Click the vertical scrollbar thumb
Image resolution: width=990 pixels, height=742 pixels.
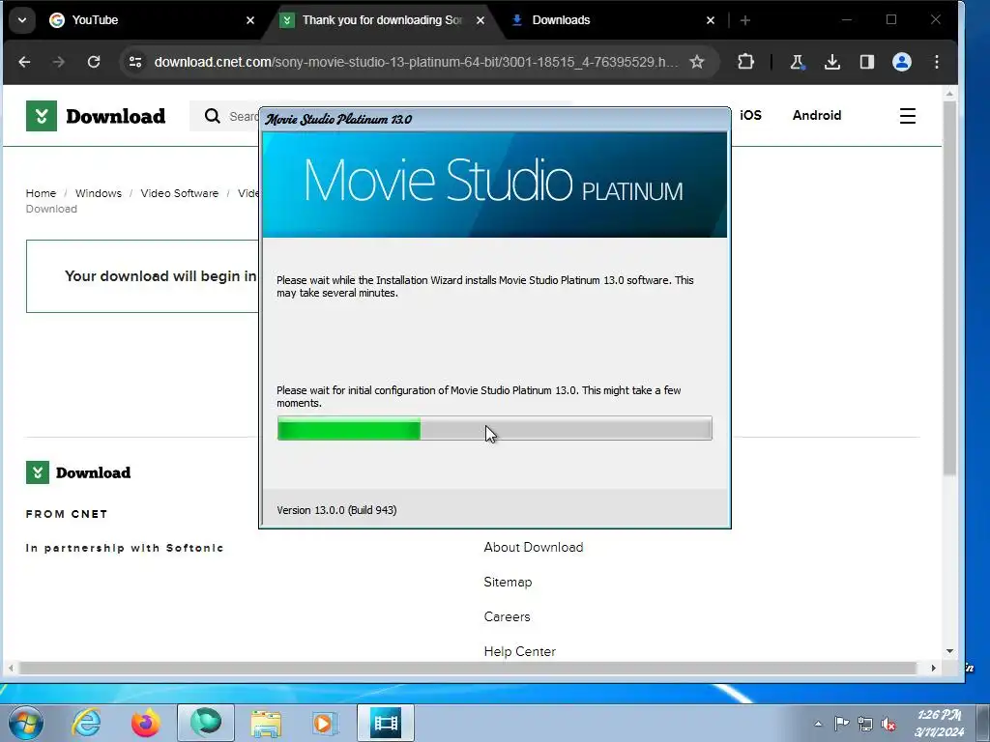pyautogui.click(x=949, y=287)
